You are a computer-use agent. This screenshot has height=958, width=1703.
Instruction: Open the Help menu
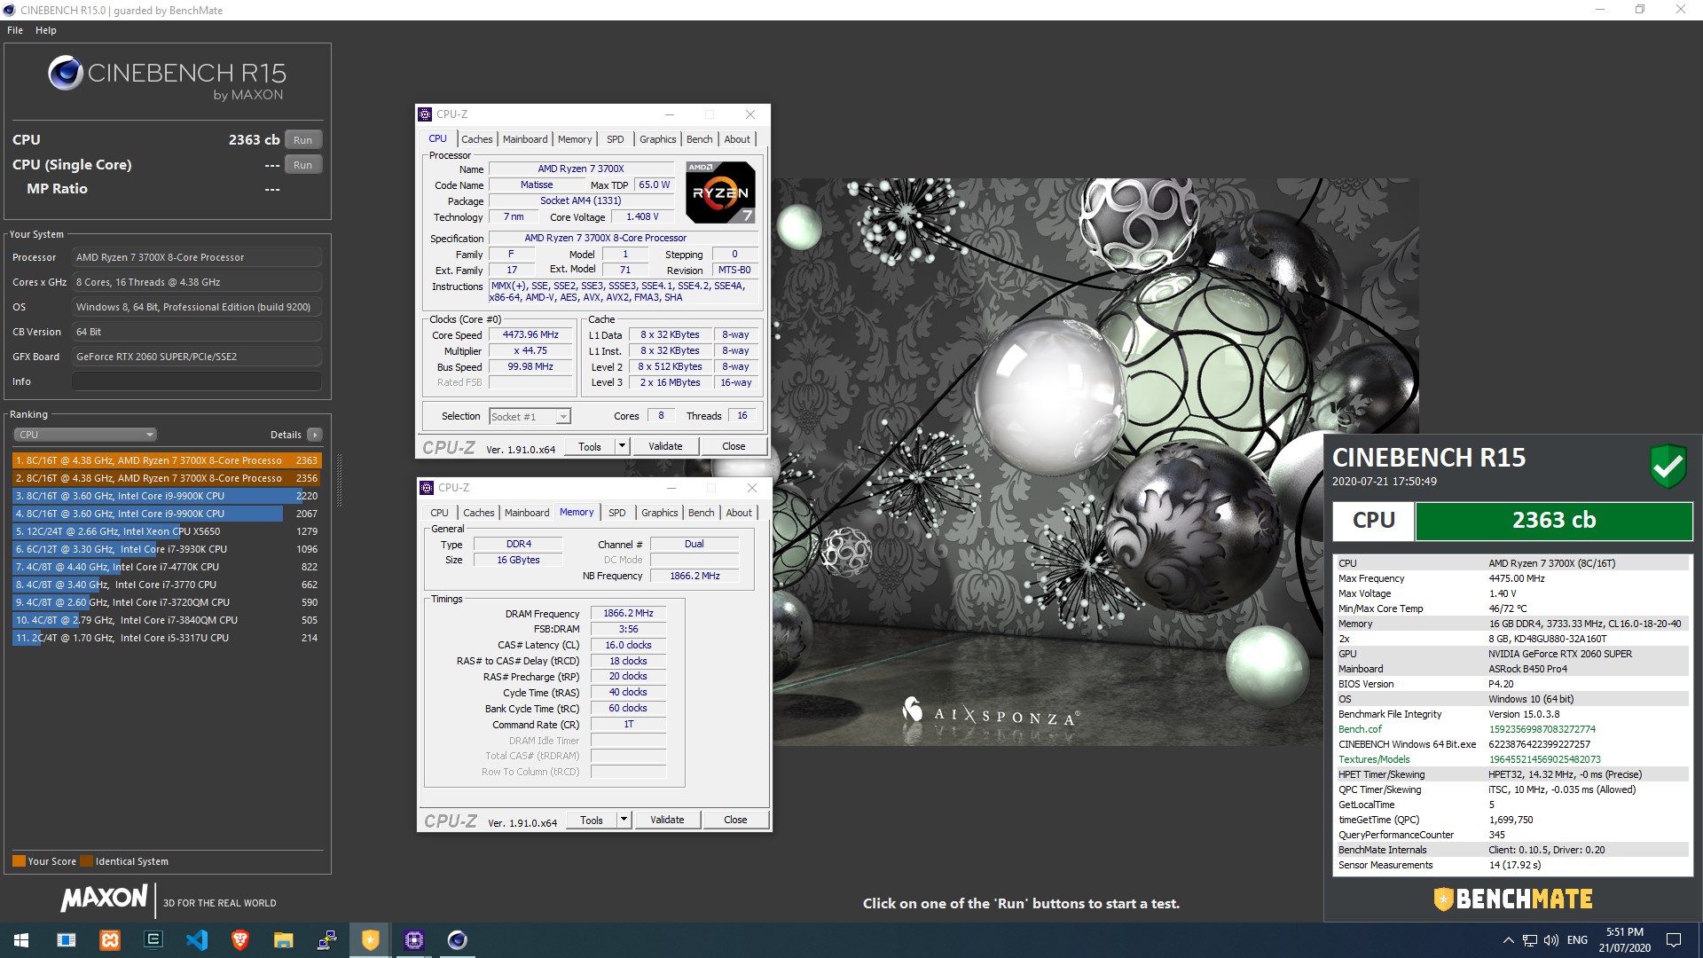tap(46, 30)
